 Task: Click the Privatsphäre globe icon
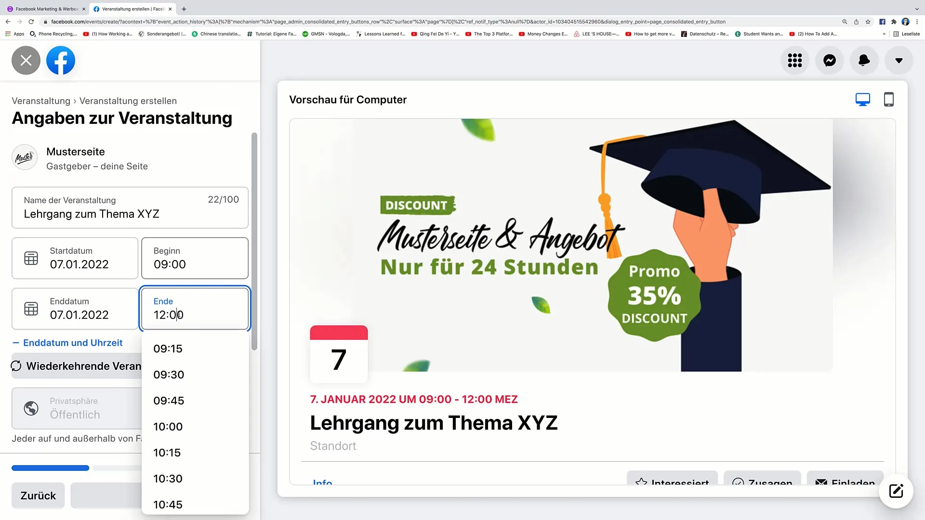31,408
